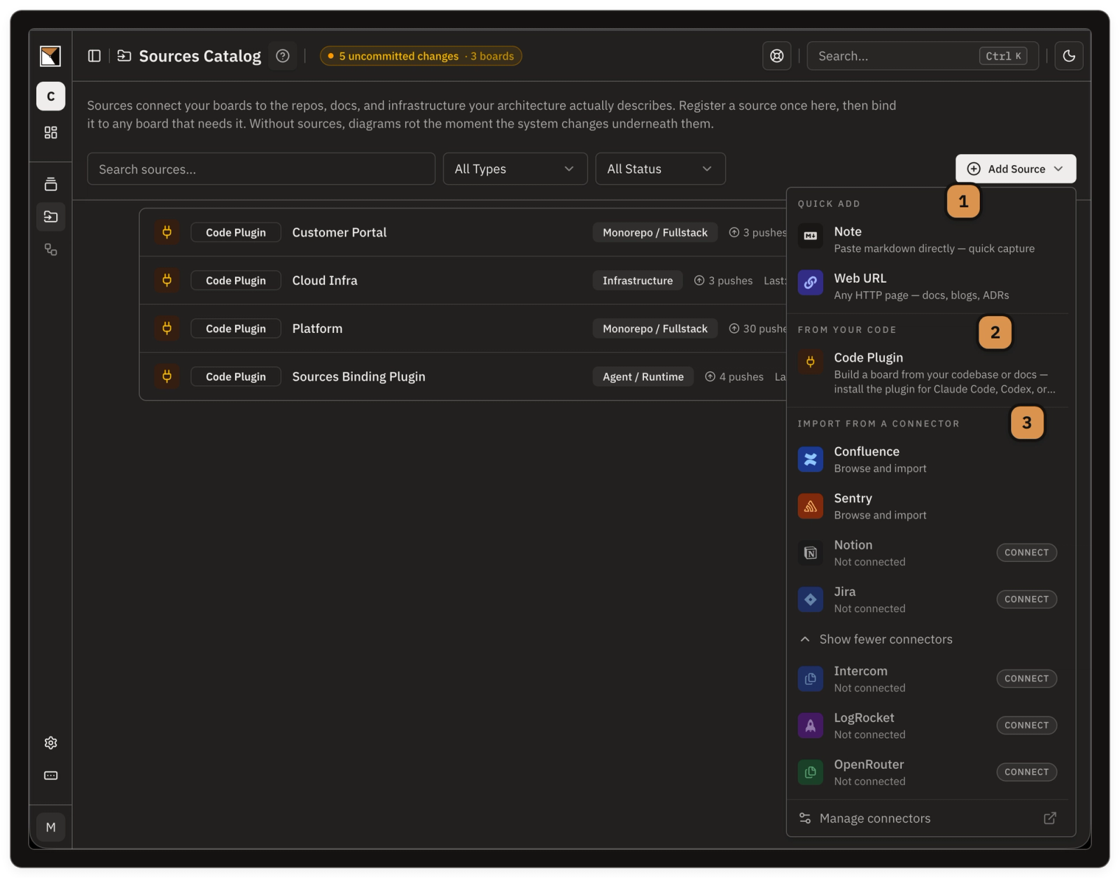Click the Web URL link icon
The image size is (1120, 878).
pyautogui.click(x=811, y=283)
